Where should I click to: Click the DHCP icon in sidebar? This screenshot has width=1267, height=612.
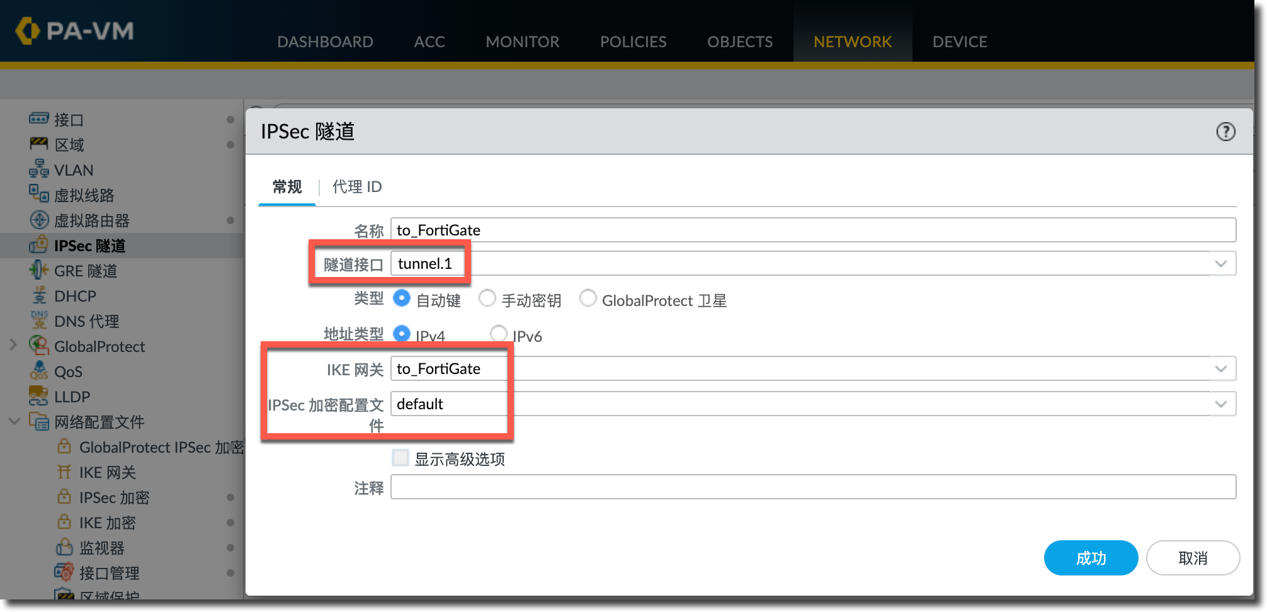(x=39, y=295)
